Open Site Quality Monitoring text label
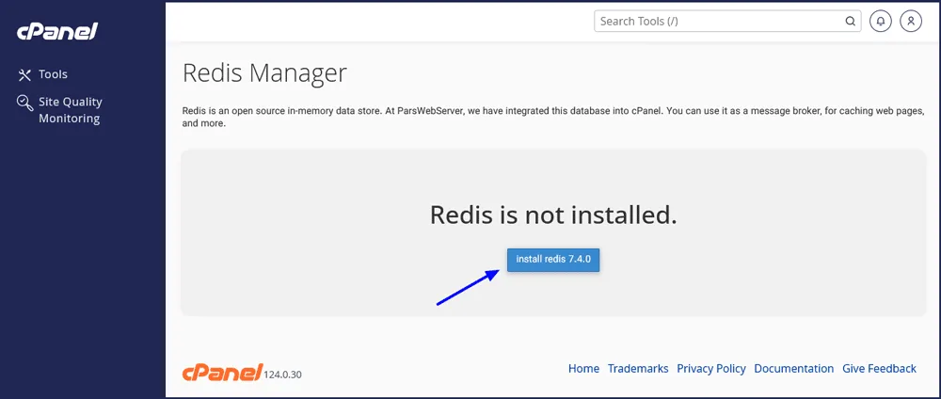The width and height of the screenshot is (941, 399). [x=71, y=110]
